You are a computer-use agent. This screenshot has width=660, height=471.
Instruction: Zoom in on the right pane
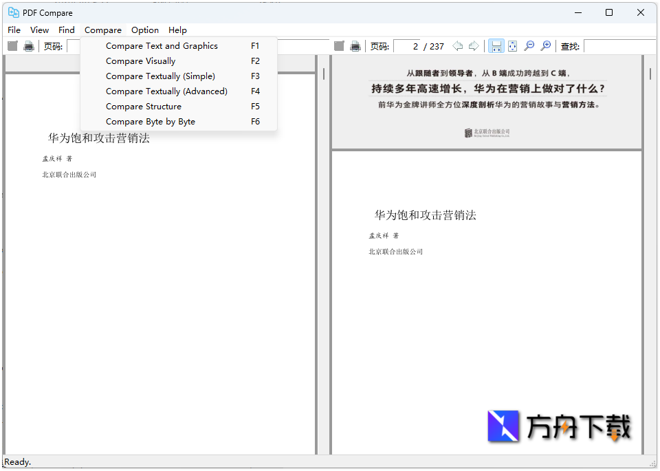click(x=545, y=46)
